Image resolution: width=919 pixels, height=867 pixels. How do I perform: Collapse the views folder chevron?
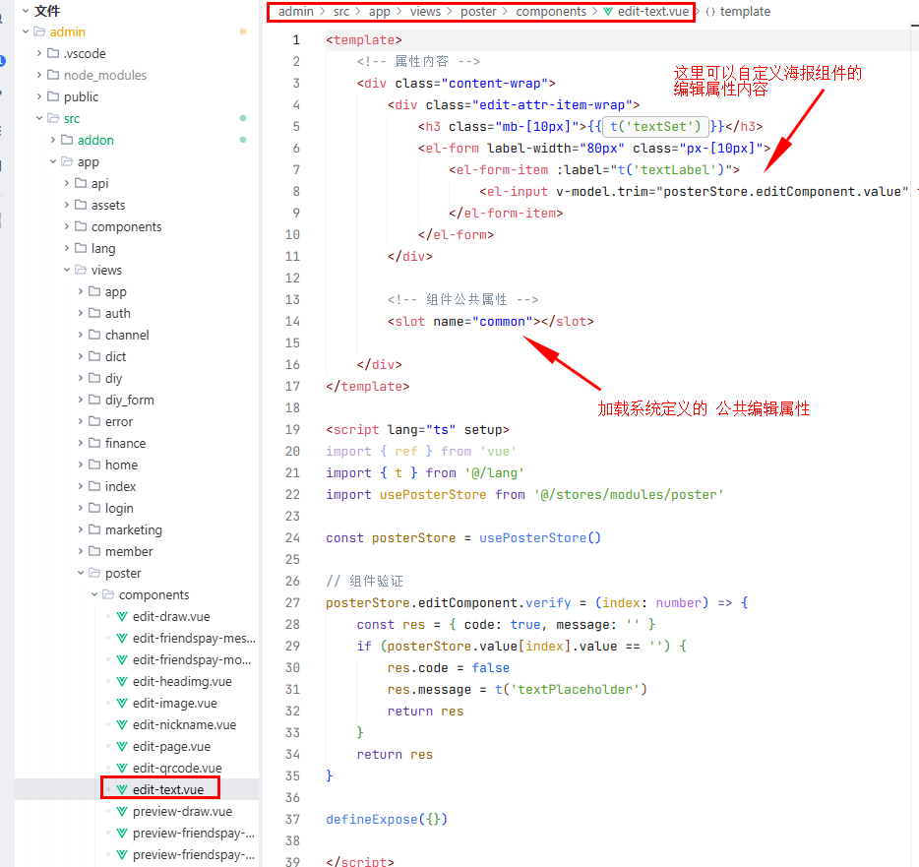(x=67, y=271)
